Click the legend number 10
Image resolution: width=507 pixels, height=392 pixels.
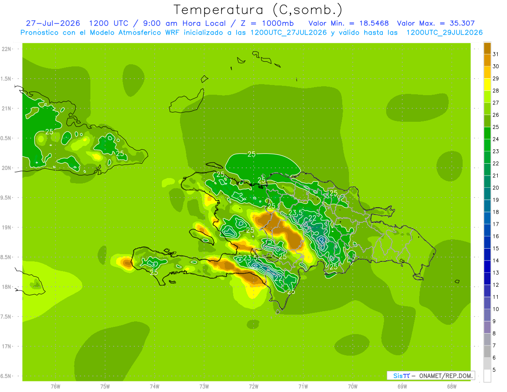coord(496,309)
